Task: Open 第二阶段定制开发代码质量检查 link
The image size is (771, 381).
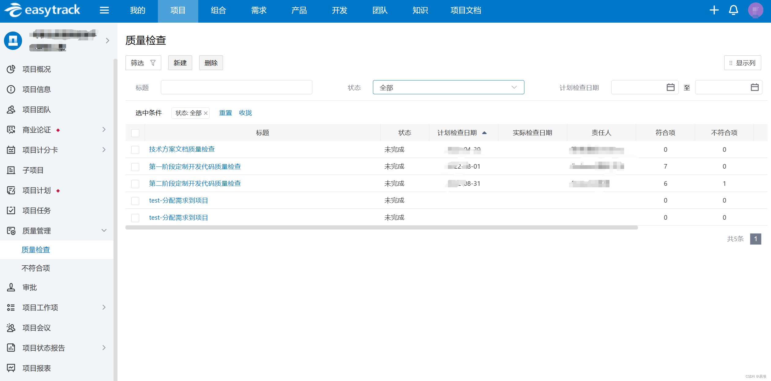Action: pyautogui.click(x=195, y=184)
